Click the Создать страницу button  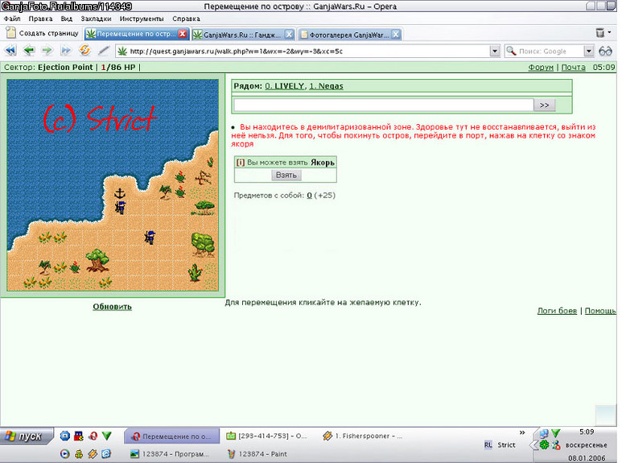tap(43, 33)
